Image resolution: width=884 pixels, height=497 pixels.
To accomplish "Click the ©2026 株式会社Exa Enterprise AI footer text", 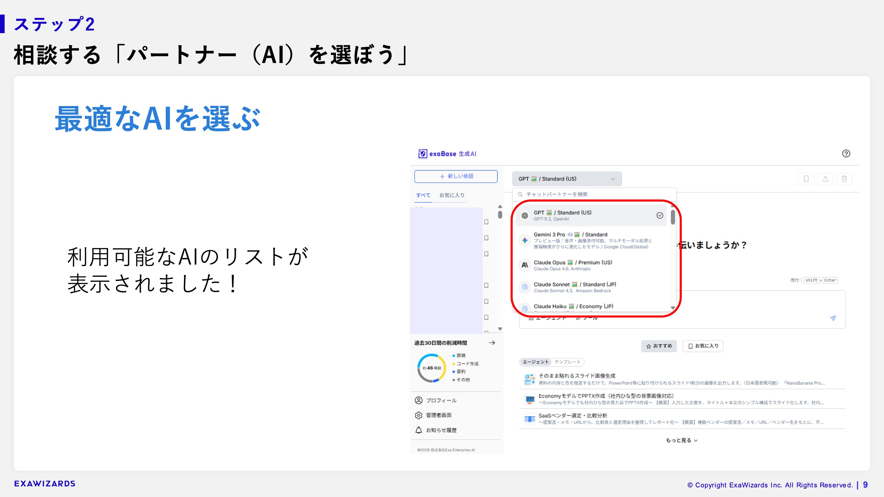I will [x=446, y=450].
